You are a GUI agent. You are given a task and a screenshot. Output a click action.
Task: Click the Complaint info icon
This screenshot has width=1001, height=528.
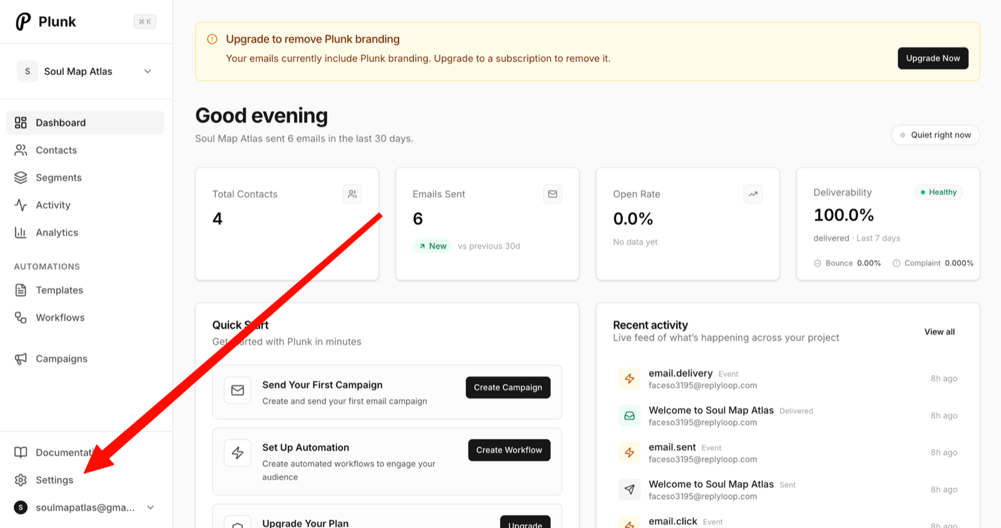(896, 263)
